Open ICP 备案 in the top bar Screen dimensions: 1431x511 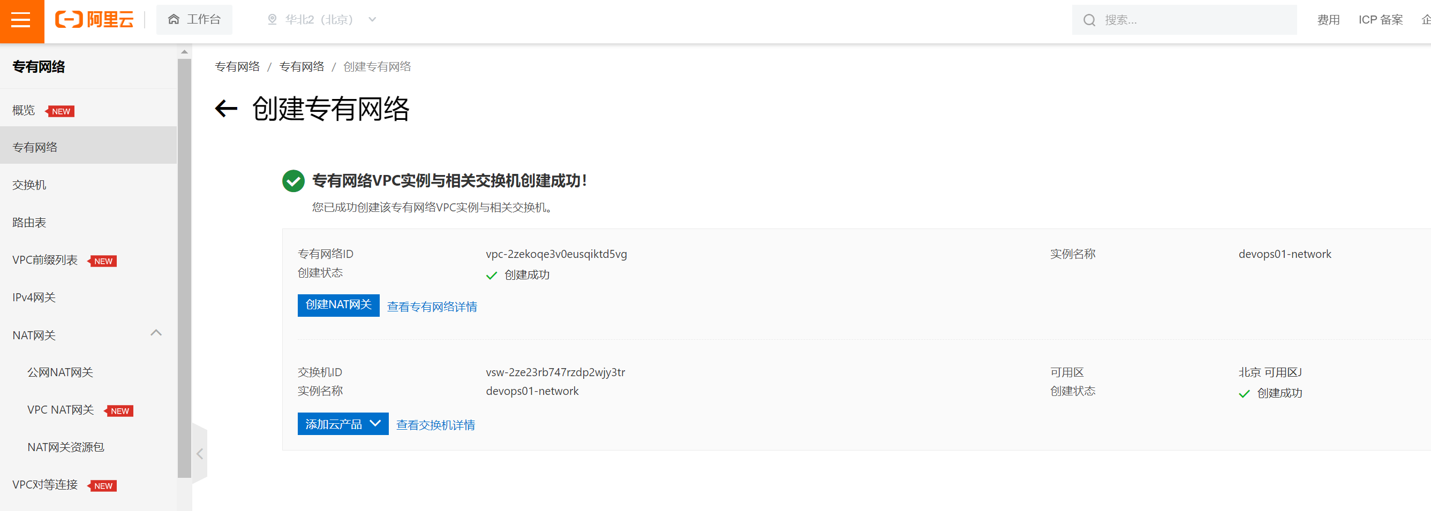click(x=1380, y=20)
